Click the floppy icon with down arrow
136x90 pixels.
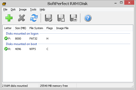click(73, 18)
